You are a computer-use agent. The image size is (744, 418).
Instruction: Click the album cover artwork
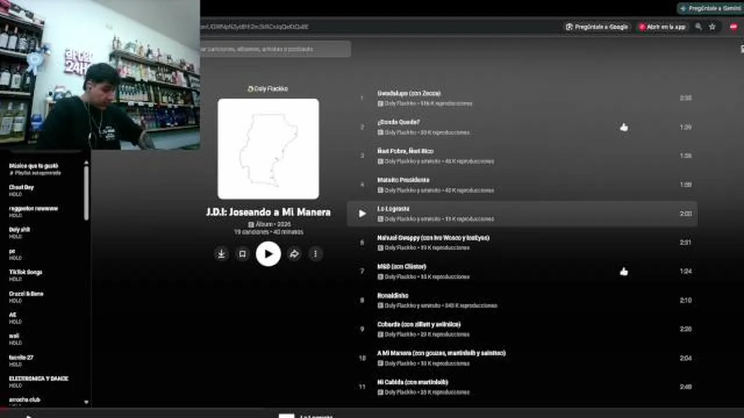(269, 149)
